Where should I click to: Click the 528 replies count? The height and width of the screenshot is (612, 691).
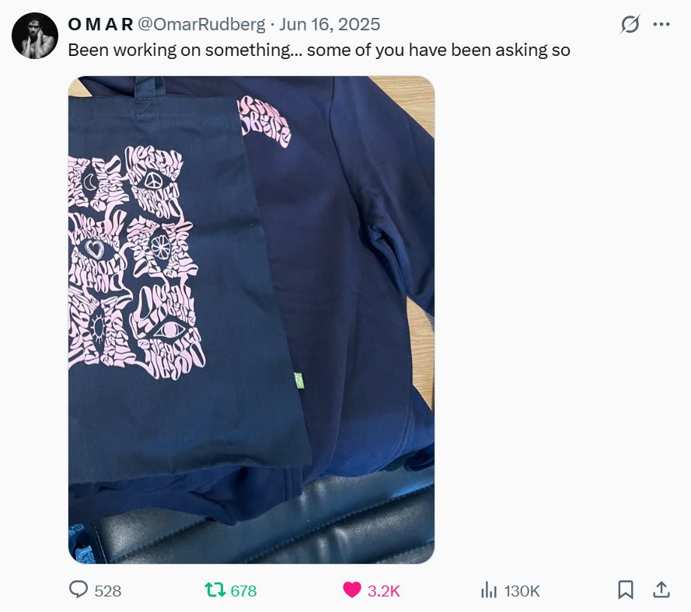(108, 591)
